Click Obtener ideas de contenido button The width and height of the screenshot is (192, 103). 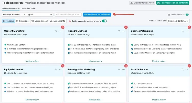(97, 15)
